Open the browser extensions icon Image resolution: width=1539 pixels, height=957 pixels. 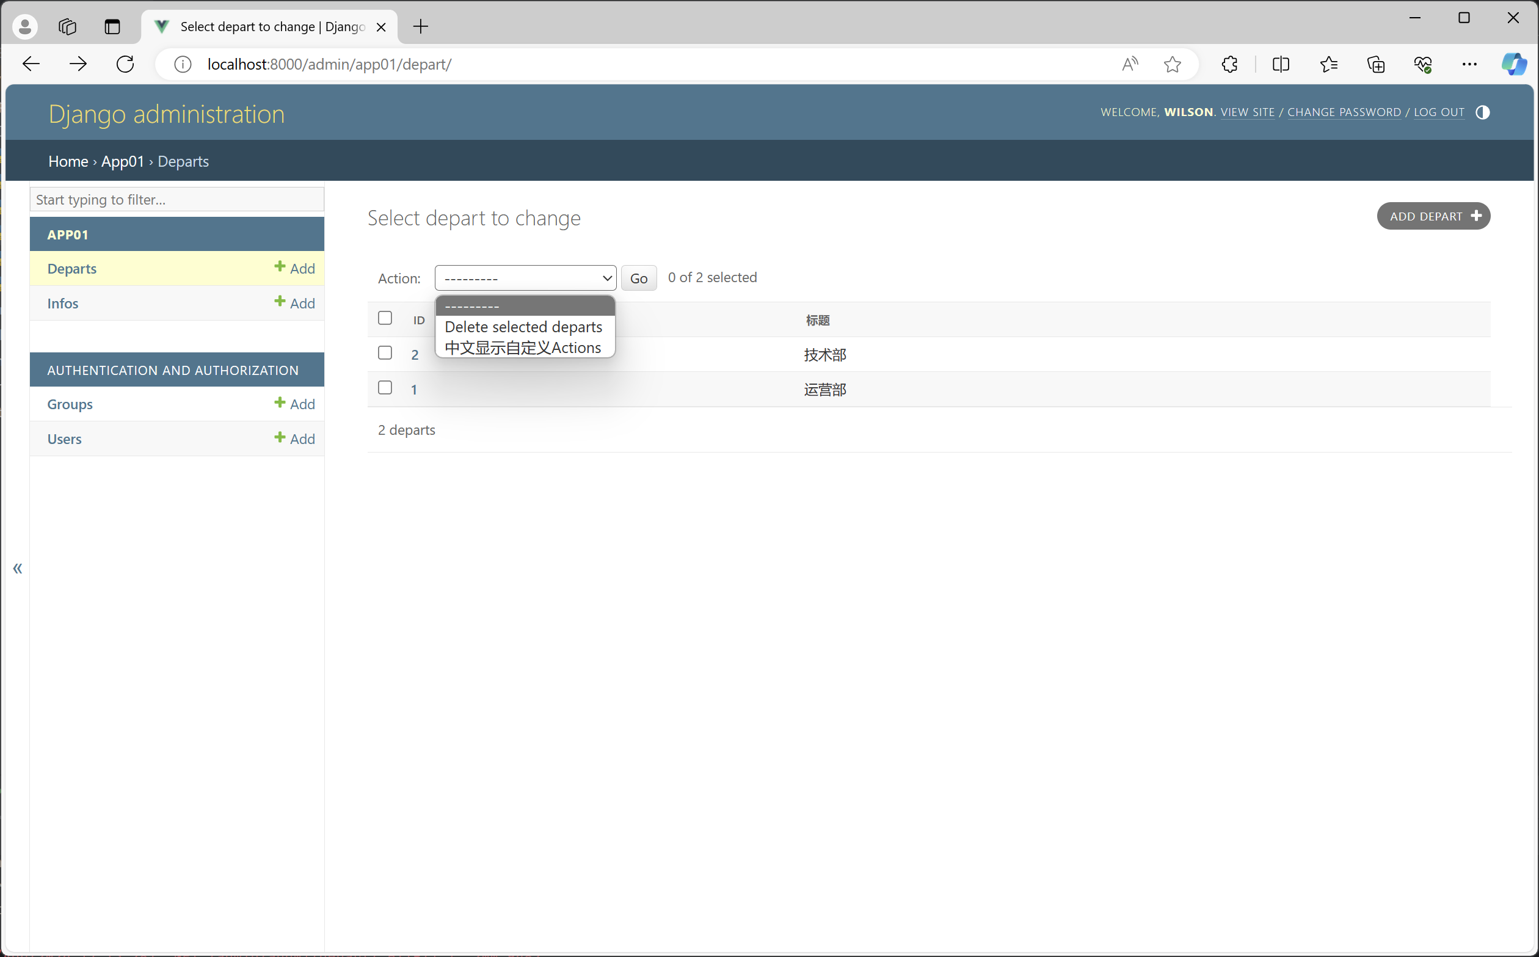click(x=1229, y=64)
